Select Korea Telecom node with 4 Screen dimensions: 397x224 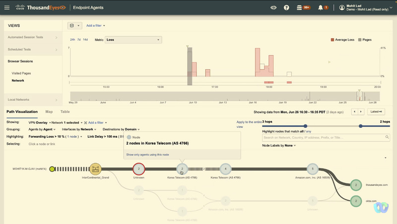(x=225, y=169)
